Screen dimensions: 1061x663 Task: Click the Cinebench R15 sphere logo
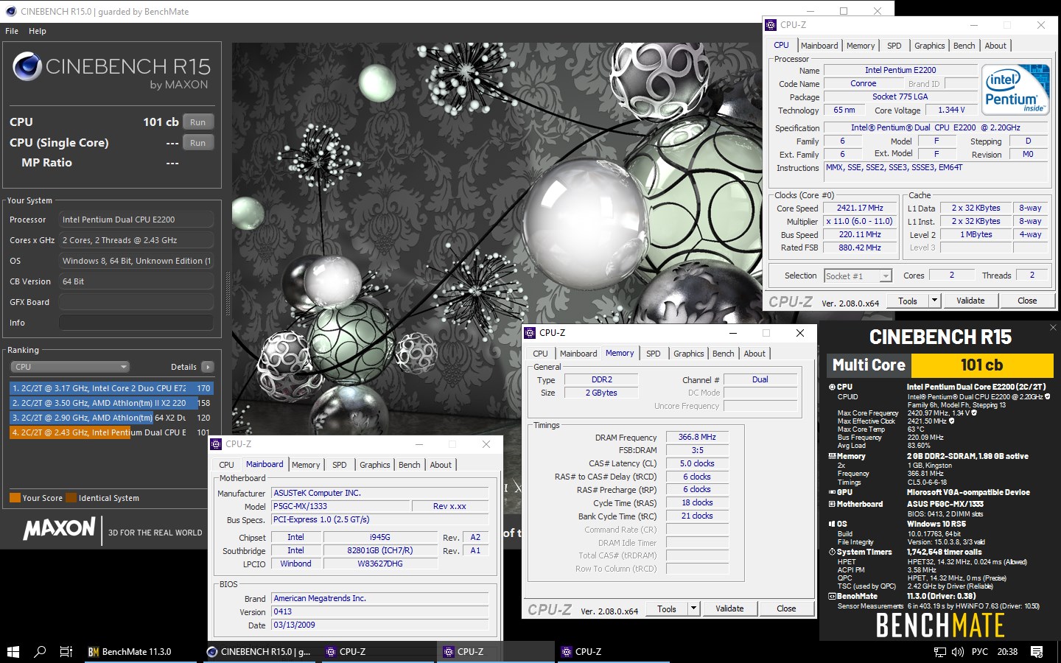tap(27, 67)
